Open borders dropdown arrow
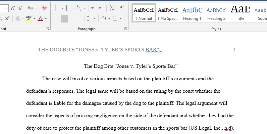 120,18
